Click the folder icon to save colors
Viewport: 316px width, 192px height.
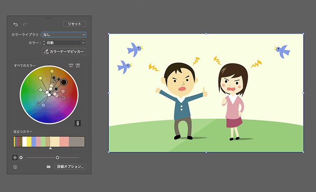[x=49, y=167]
